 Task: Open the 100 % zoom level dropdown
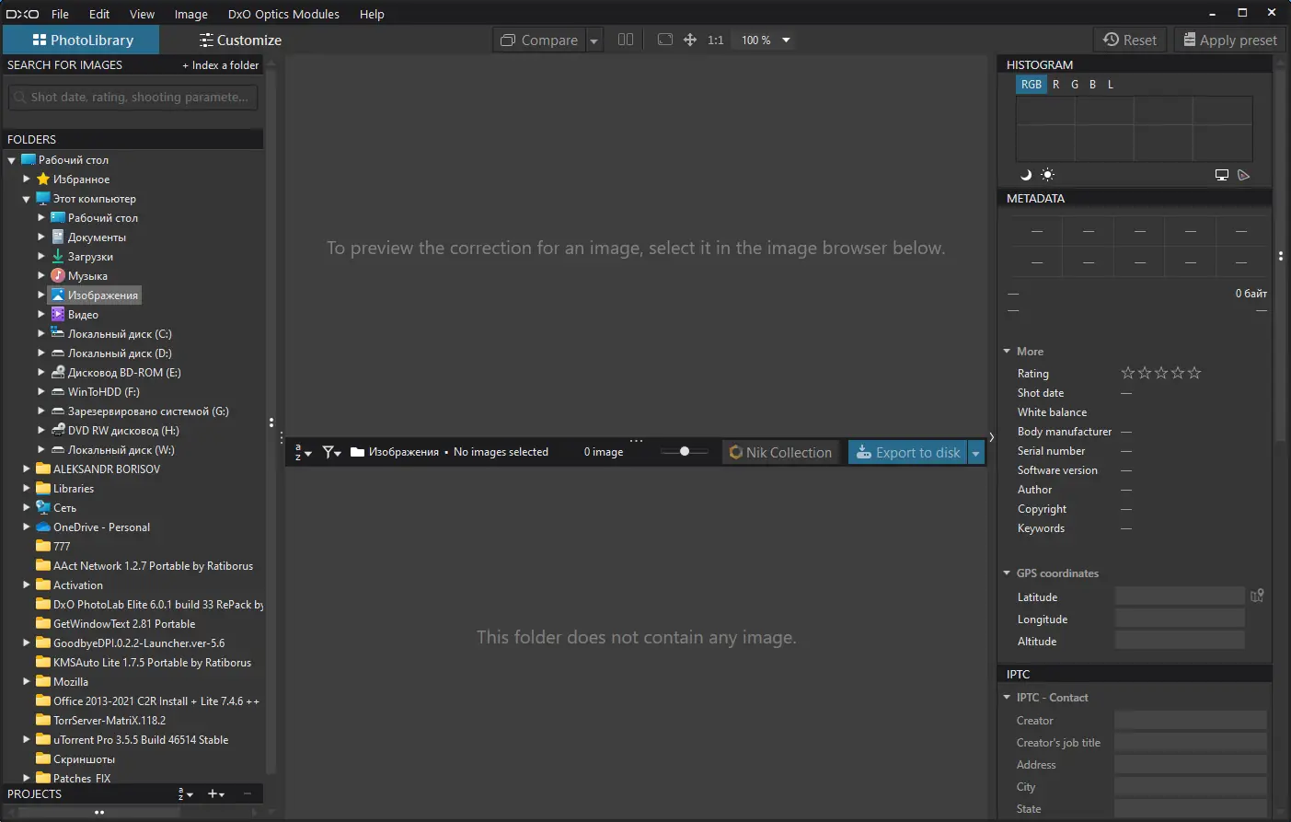point(787,41)
